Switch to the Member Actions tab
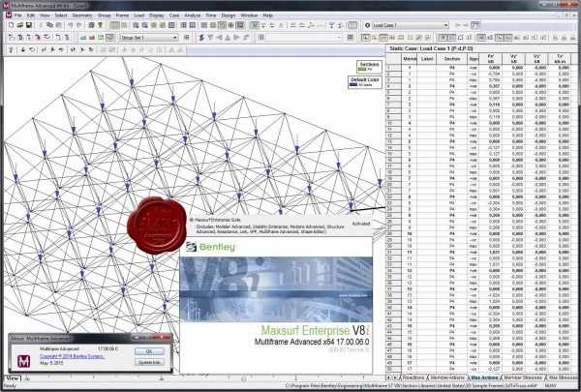The height and width of the screenshot is (392, 581). (x=447, y=377)
